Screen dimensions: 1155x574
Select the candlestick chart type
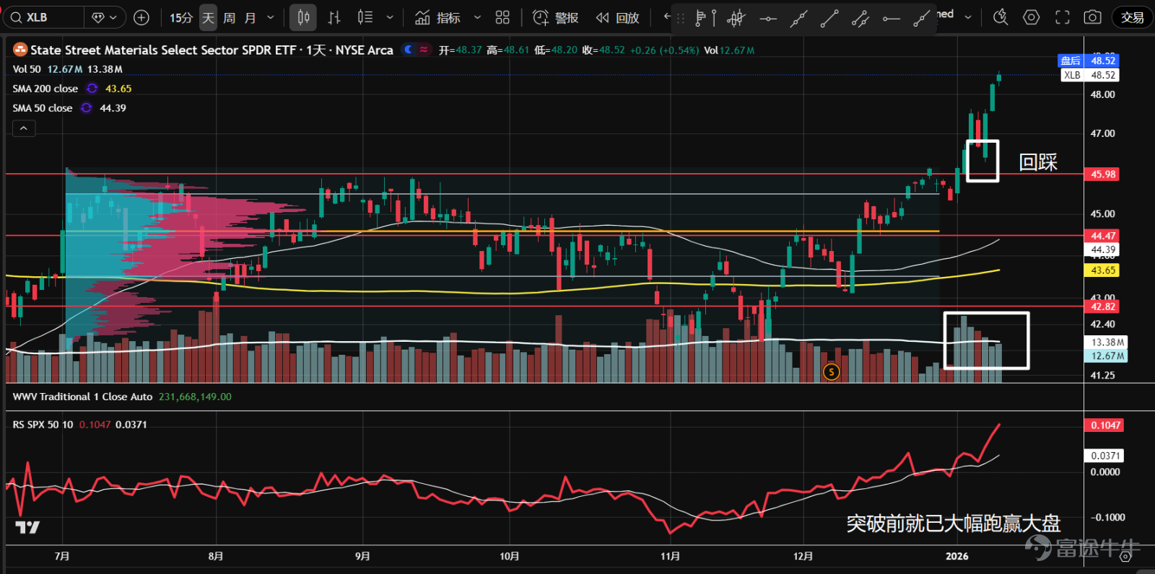303,17
